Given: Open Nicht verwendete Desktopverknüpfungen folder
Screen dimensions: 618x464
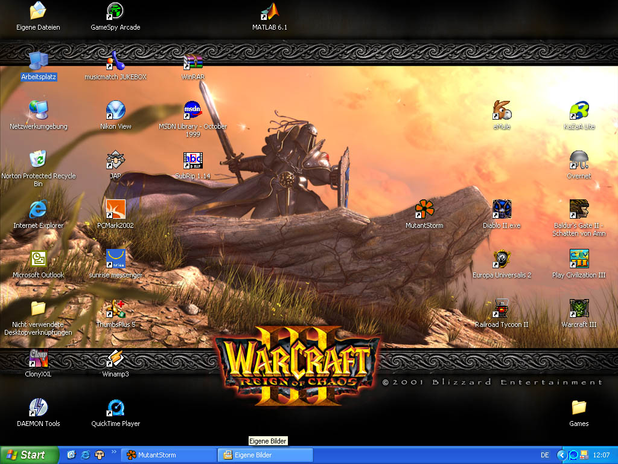Looking at the screenshot, I should [x=38, y=308].
